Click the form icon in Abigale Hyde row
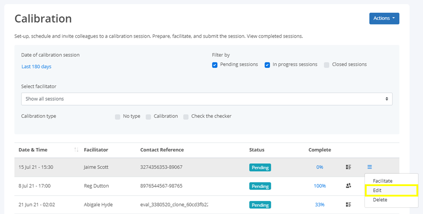The width and height of the screenshot is (423, 214). point(349,204)
